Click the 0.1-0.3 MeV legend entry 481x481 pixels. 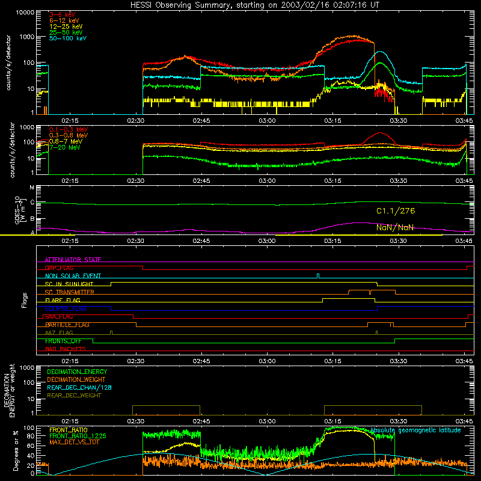[69, 129]
